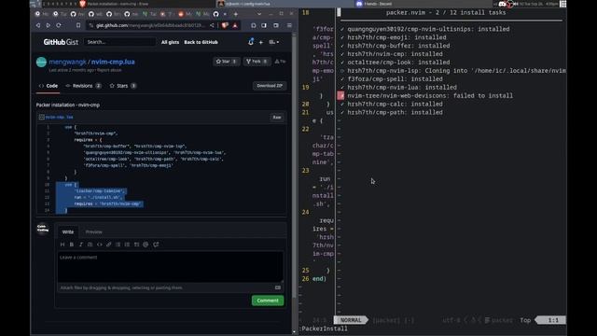Click the GitHub Gist logo
The height and width of the screenshot is (336, 597).
[x=61, y=42]
